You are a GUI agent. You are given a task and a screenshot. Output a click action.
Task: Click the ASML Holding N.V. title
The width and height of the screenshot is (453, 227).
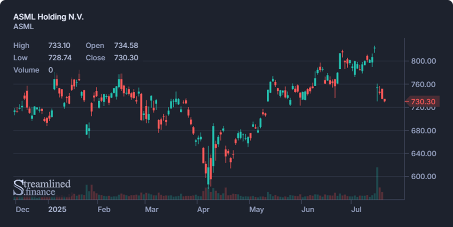[x=48, y=17]
